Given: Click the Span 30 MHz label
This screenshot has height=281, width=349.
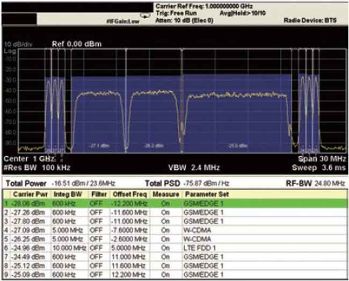Looking at the screenshot, I should coord(322,160).
